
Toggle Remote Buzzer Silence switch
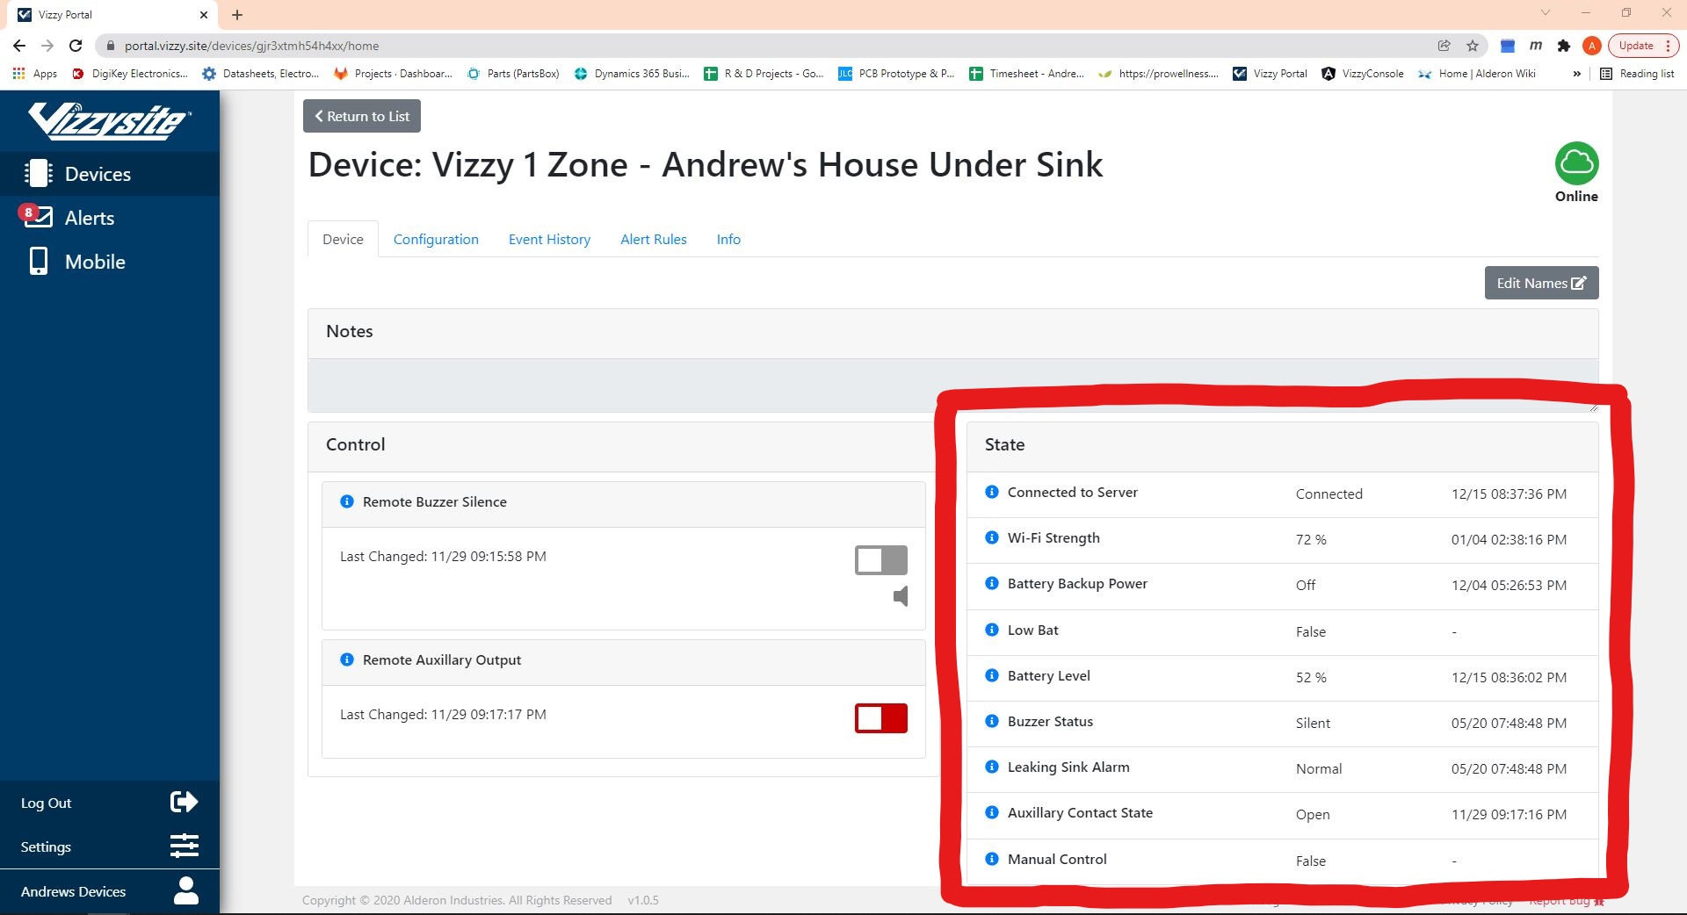point(881,560)
